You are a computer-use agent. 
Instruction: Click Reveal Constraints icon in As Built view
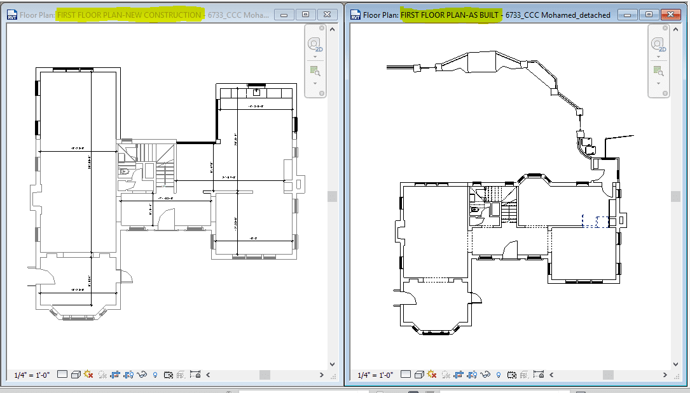tap(539, 375)
